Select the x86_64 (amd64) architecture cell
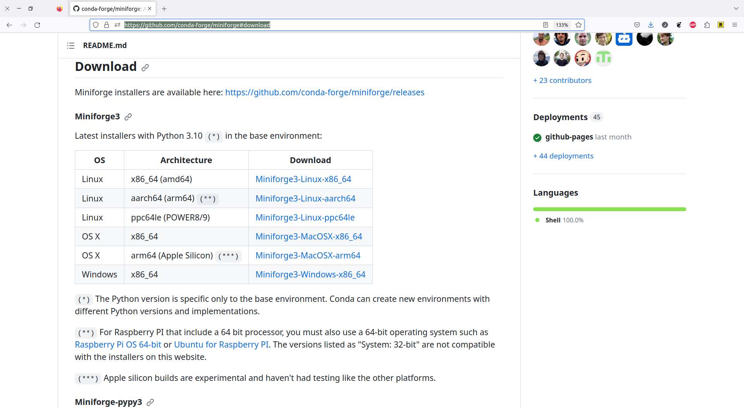 [x=186, y=179]
